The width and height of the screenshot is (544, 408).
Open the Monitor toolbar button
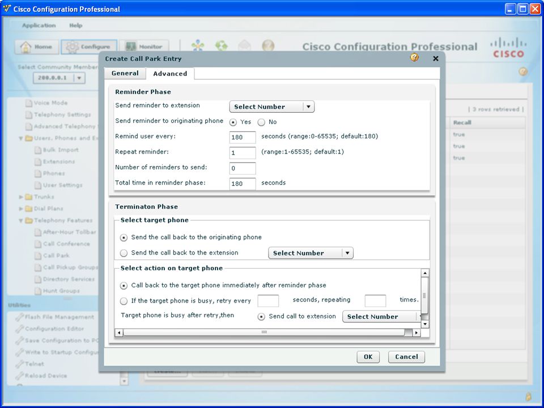point(144,47)
